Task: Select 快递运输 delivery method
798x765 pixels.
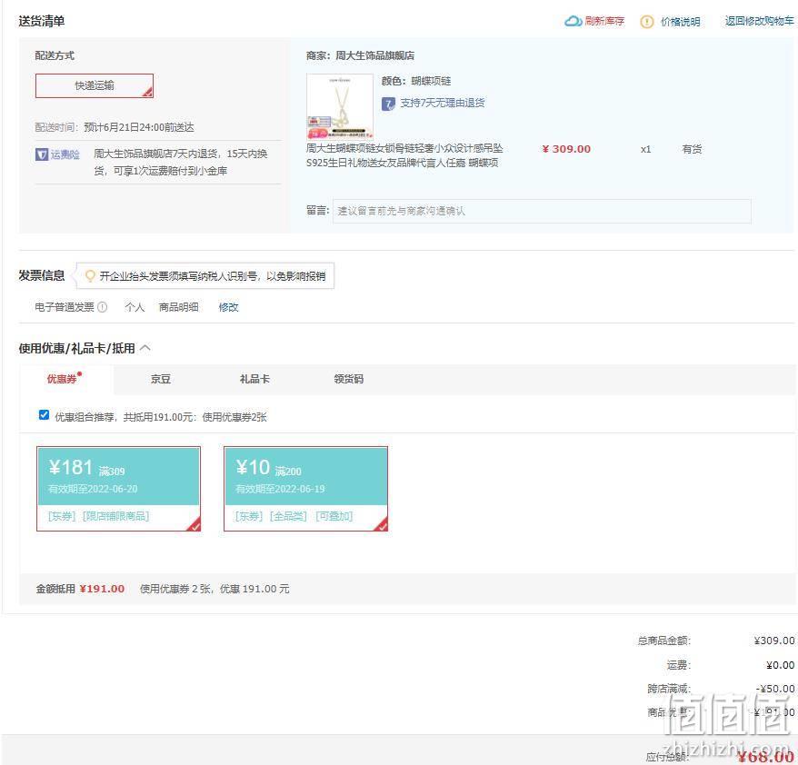Action: (x=95, y=85)
